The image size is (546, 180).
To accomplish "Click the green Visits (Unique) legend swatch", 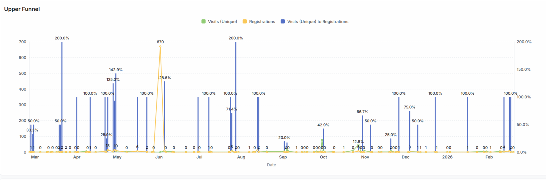I will point(203,22).
